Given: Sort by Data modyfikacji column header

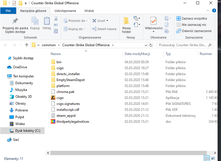Looking at the screenshot, I should 137,54.
